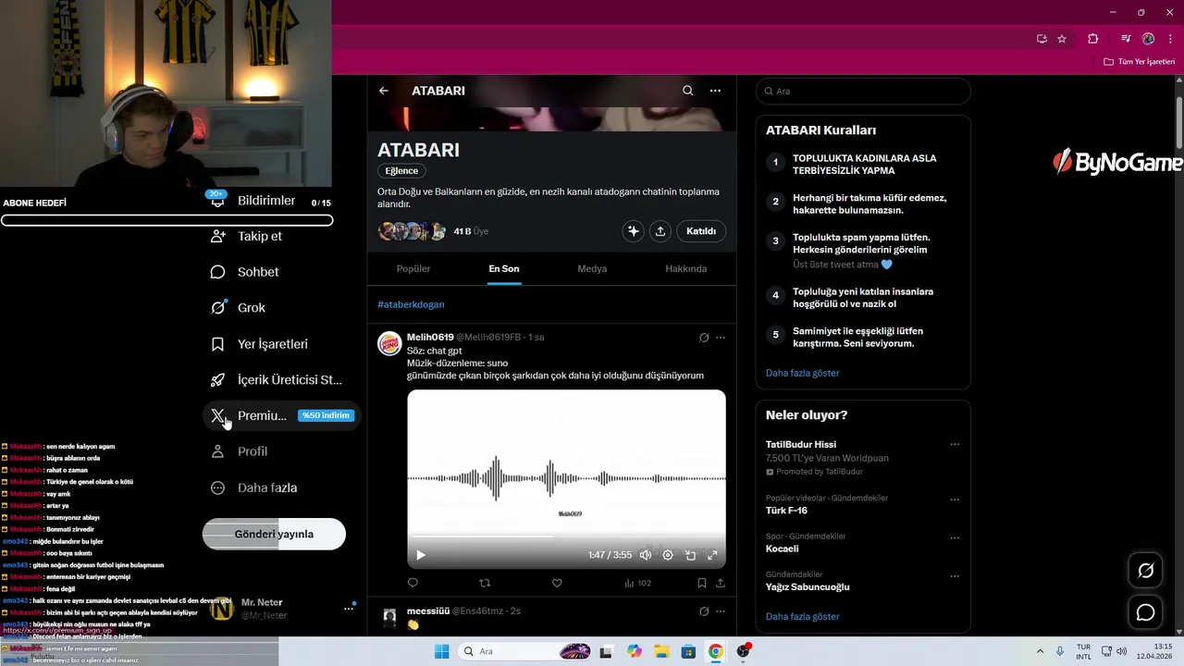Open the three-dot menu in ATABARI header
This screenshot has height=666, width=1184.
(x=715, y=91)
